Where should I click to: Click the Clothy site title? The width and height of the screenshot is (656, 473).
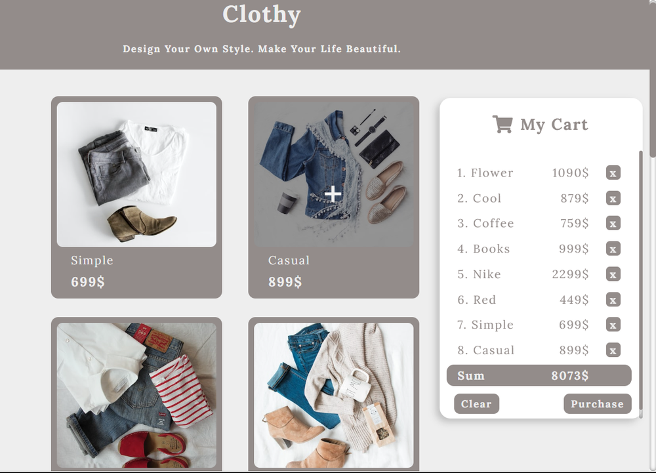coord(262,14)
